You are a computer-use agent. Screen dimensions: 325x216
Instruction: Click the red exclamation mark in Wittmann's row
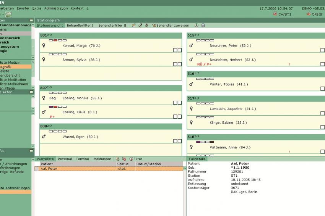[x=289, y=152]
